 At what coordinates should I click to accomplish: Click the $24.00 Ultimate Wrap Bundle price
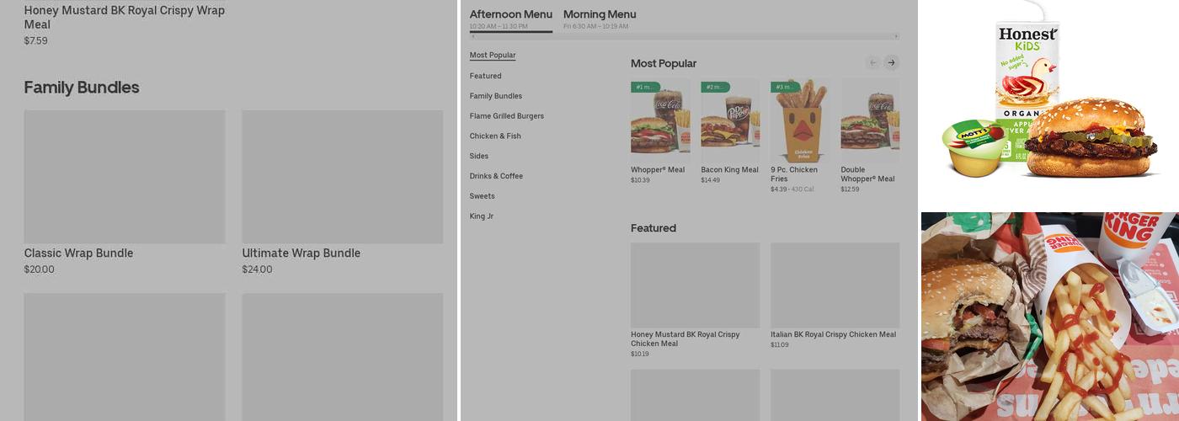coord(257,269)
